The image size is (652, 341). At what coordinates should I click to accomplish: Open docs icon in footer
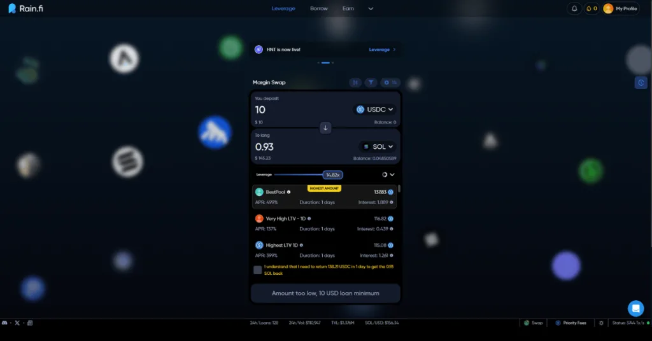pos(30,323)
